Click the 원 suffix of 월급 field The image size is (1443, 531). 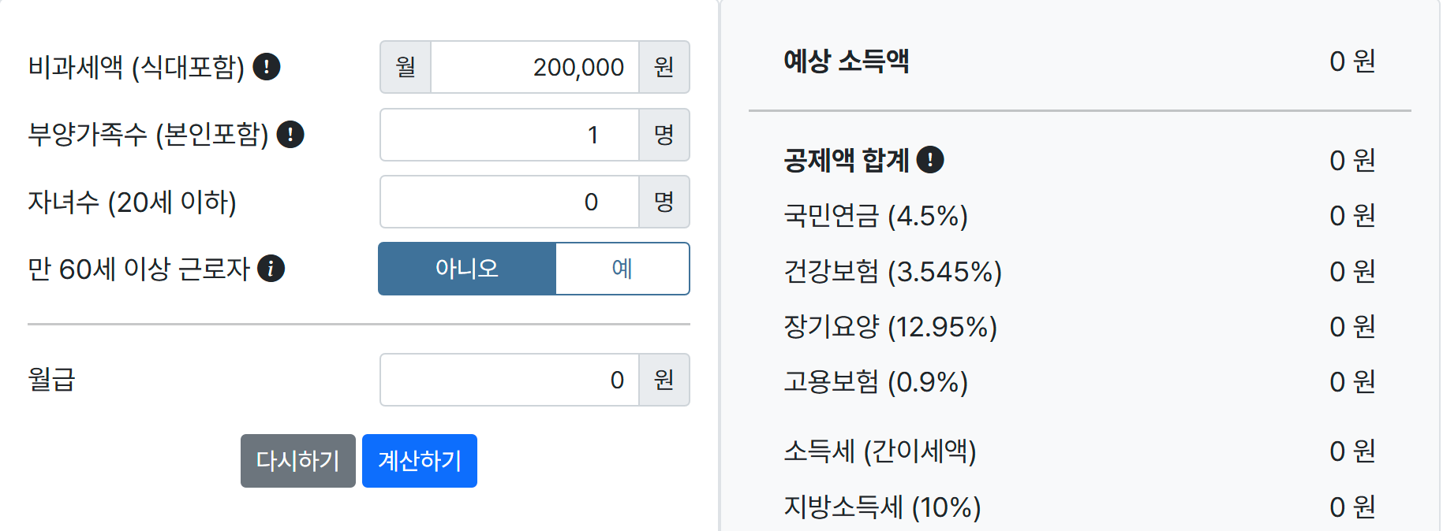pos(664,380)
